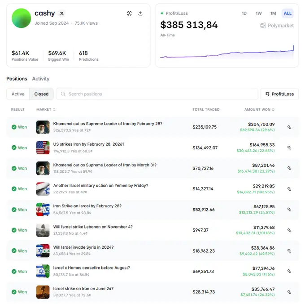This screenshot has height=304, width=305.
Task: Copy link for Israel strike on Iran June 24 row
Action: [x=289, y=292]
